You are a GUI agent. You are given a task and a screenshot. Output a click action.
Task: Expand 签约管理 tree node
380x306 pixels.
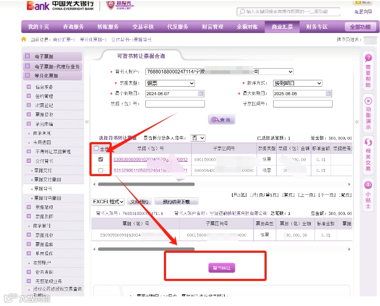(x=29, y=96)
